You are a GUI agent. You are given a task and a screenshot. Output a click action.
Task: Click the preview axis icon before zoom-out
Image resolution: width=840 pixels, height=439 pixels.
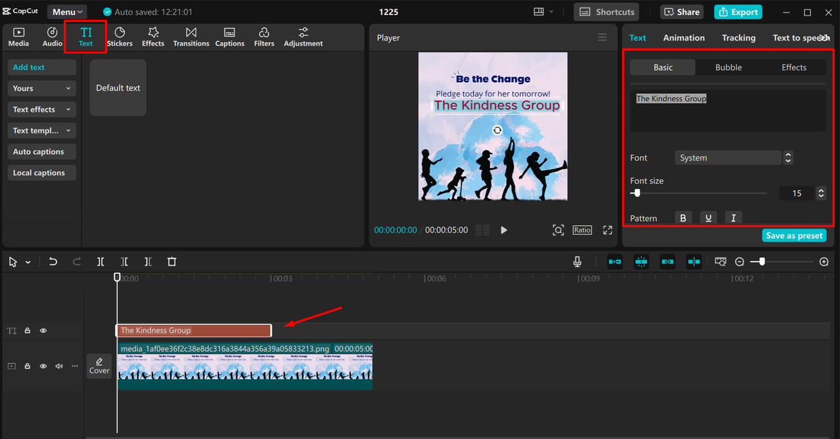click(721, 262)
